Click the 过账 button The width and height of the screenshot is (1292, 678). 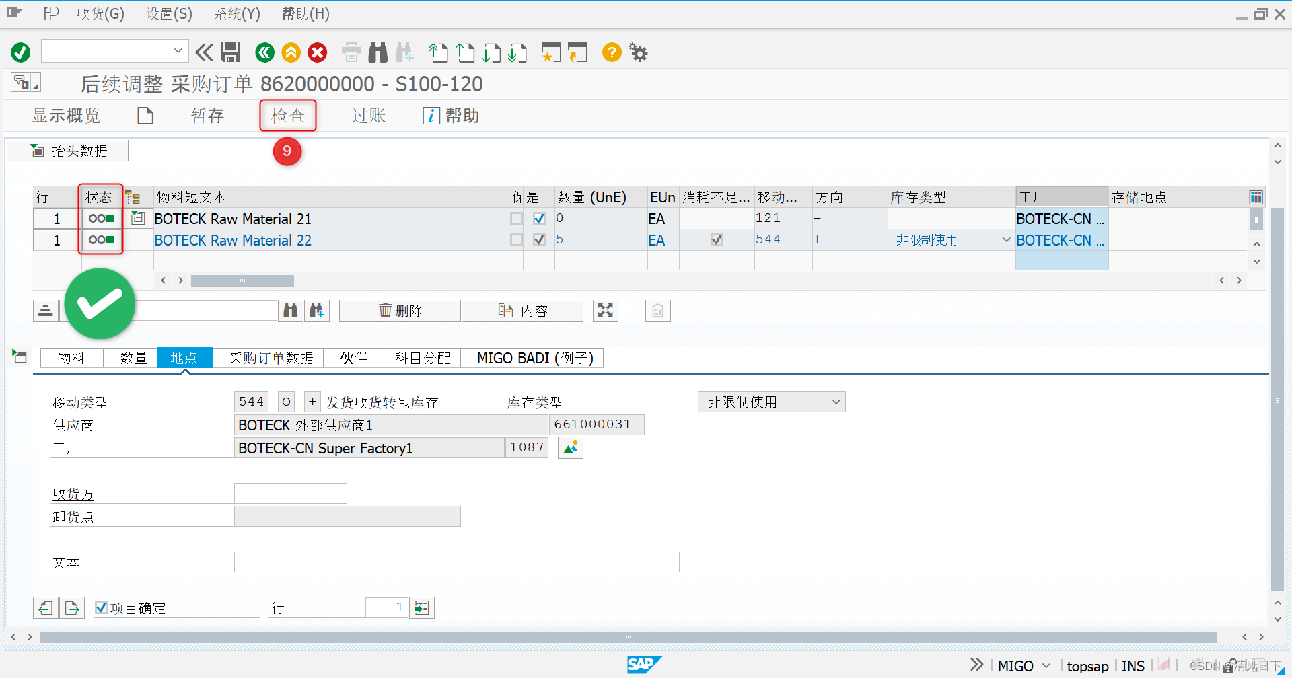[x=369, y=116]
